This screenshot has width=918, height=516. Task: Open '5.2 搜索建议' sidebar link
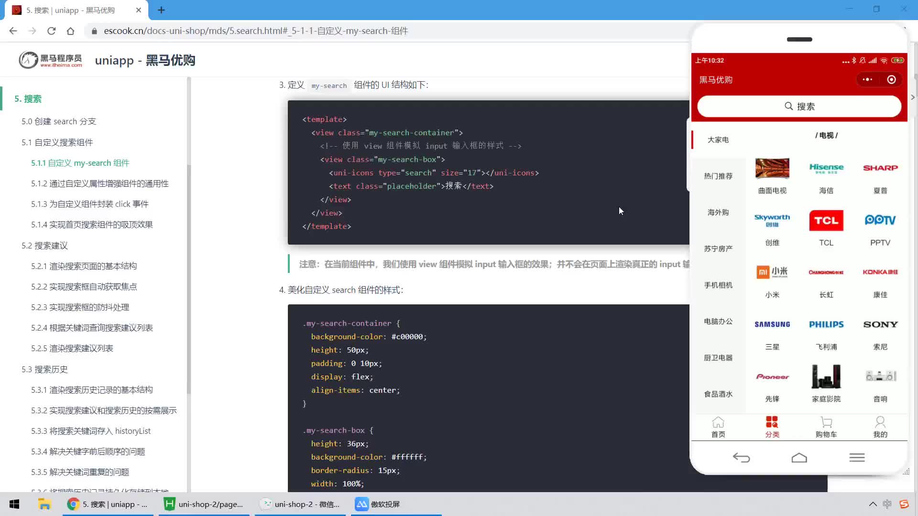[x=44, y=246]
